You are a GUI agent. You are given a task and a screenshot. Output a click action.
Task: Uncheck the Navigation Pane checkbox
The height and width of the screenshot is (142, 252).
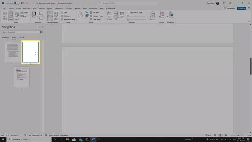pos(62,19)
